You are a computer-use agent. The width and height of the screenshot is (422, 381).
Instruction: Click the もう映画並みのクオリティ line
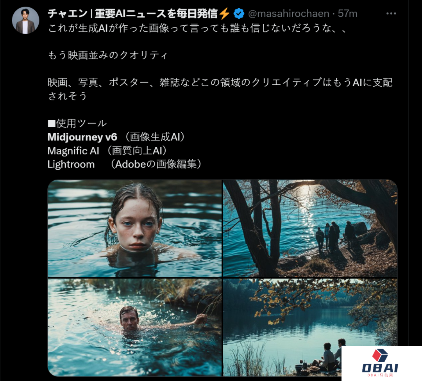pos(108,55)
